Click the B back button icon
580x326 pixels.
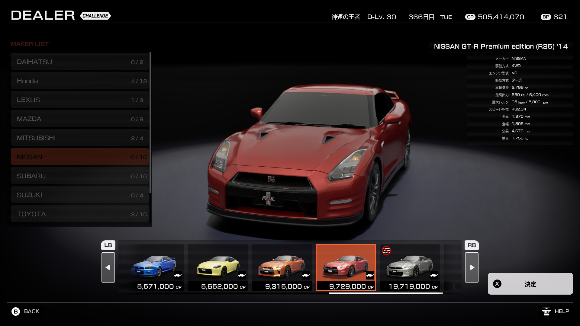(16, 311)
